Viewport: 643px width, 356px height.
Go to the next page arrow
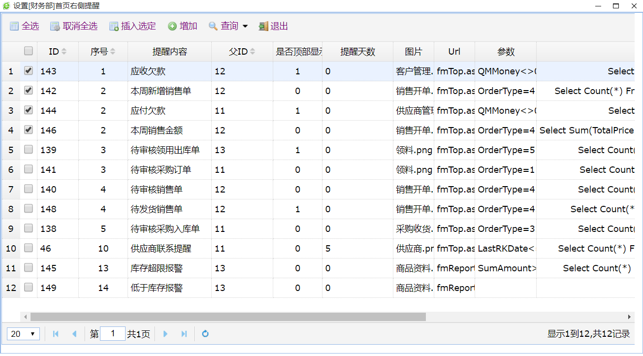[165, 334]
